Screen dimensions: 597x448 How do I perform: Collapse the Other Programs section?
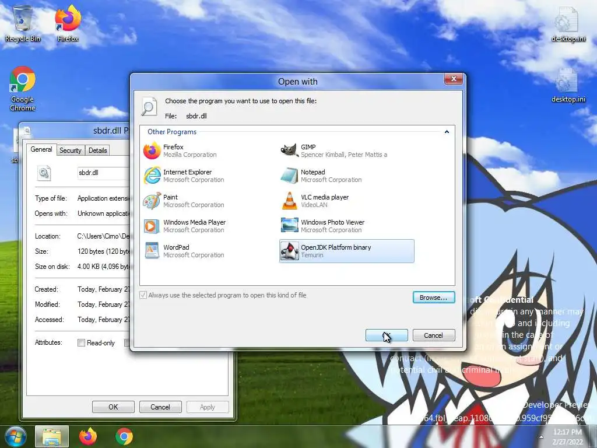coord(447,132)
